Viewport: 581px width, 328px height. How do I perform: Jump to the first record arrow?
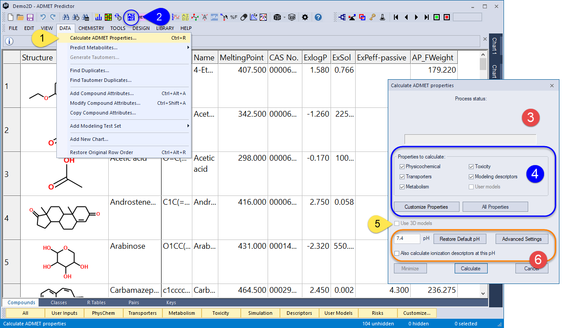396,17
